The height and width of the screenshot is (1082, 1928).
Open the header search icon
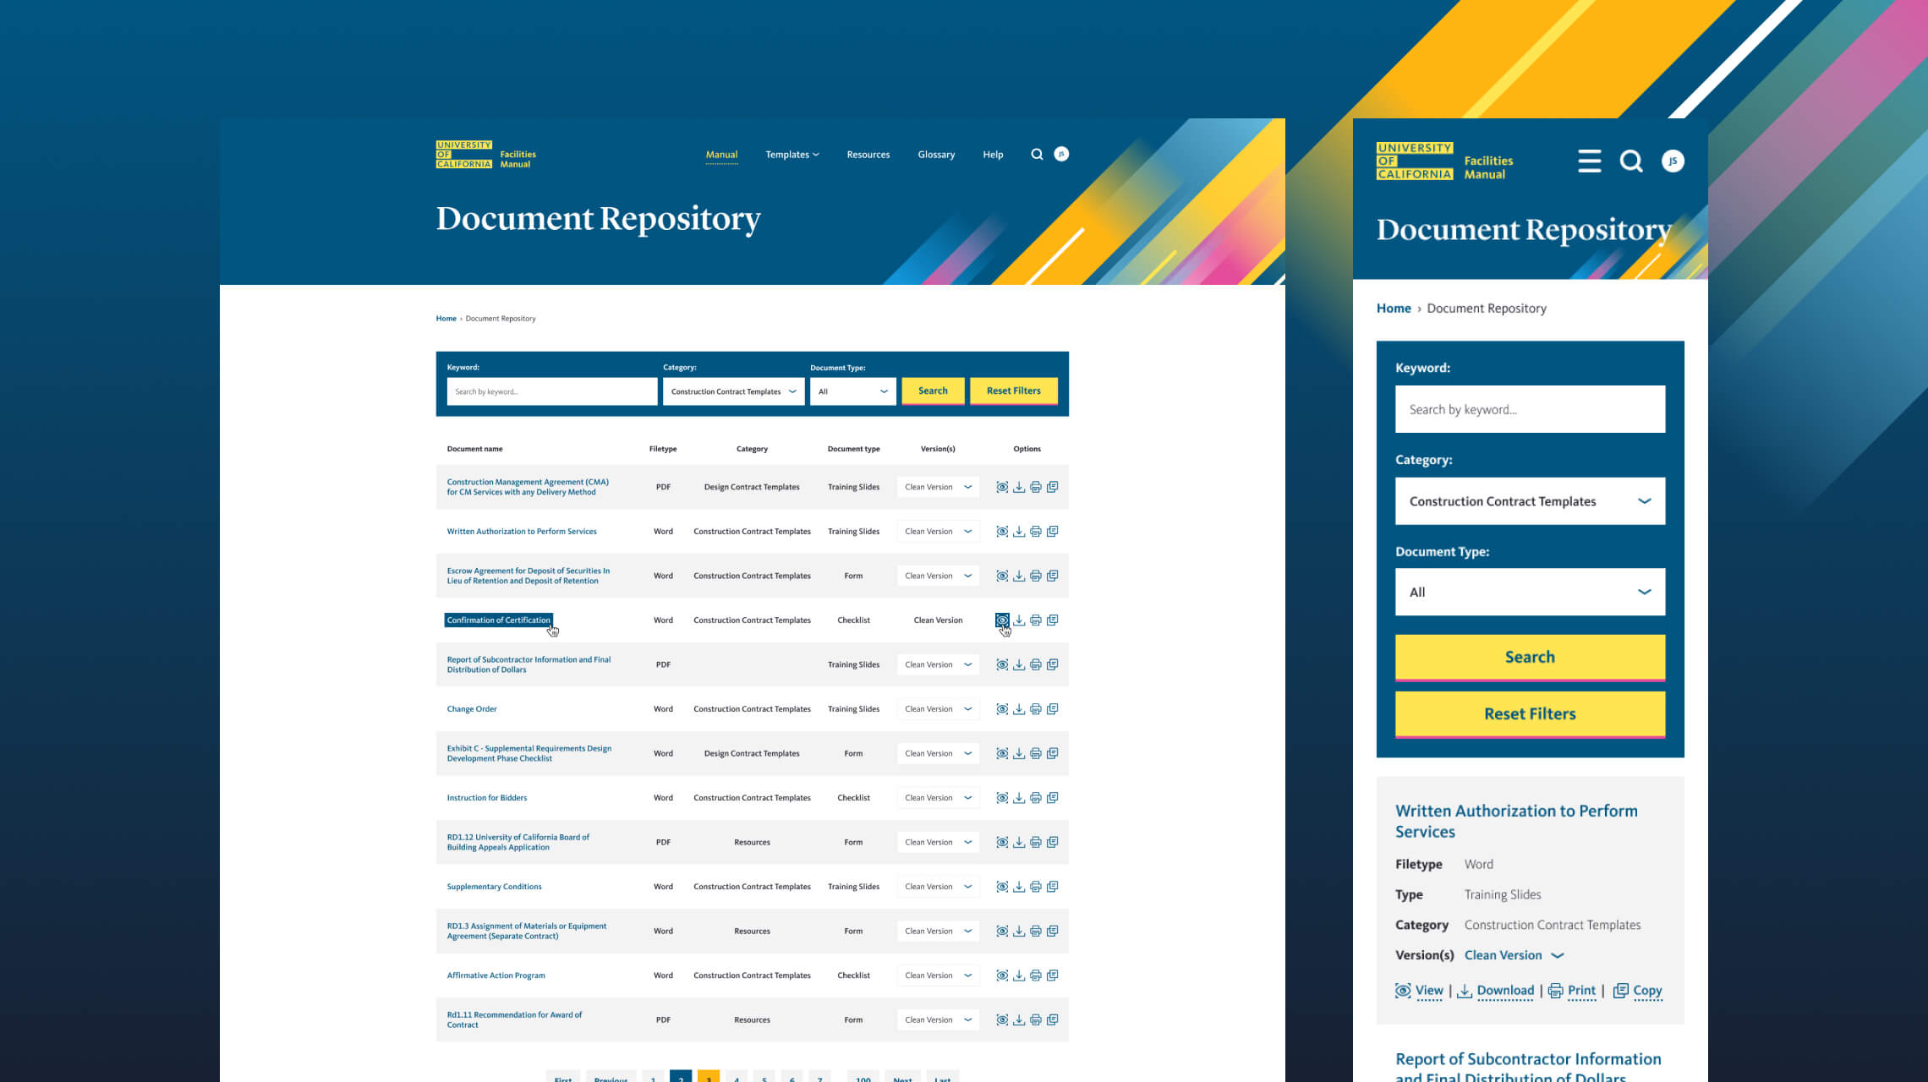(1038, 154)
